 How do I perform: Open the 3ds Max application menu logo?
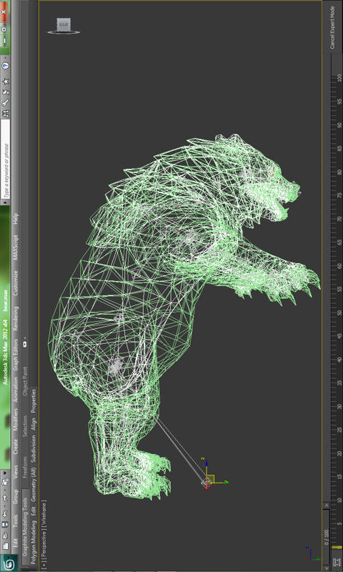[9, 564]
